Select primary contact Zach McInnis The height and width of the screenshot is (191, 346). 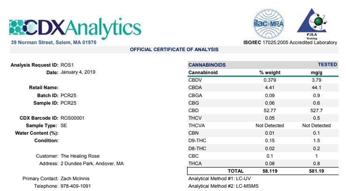coord(75,179)
